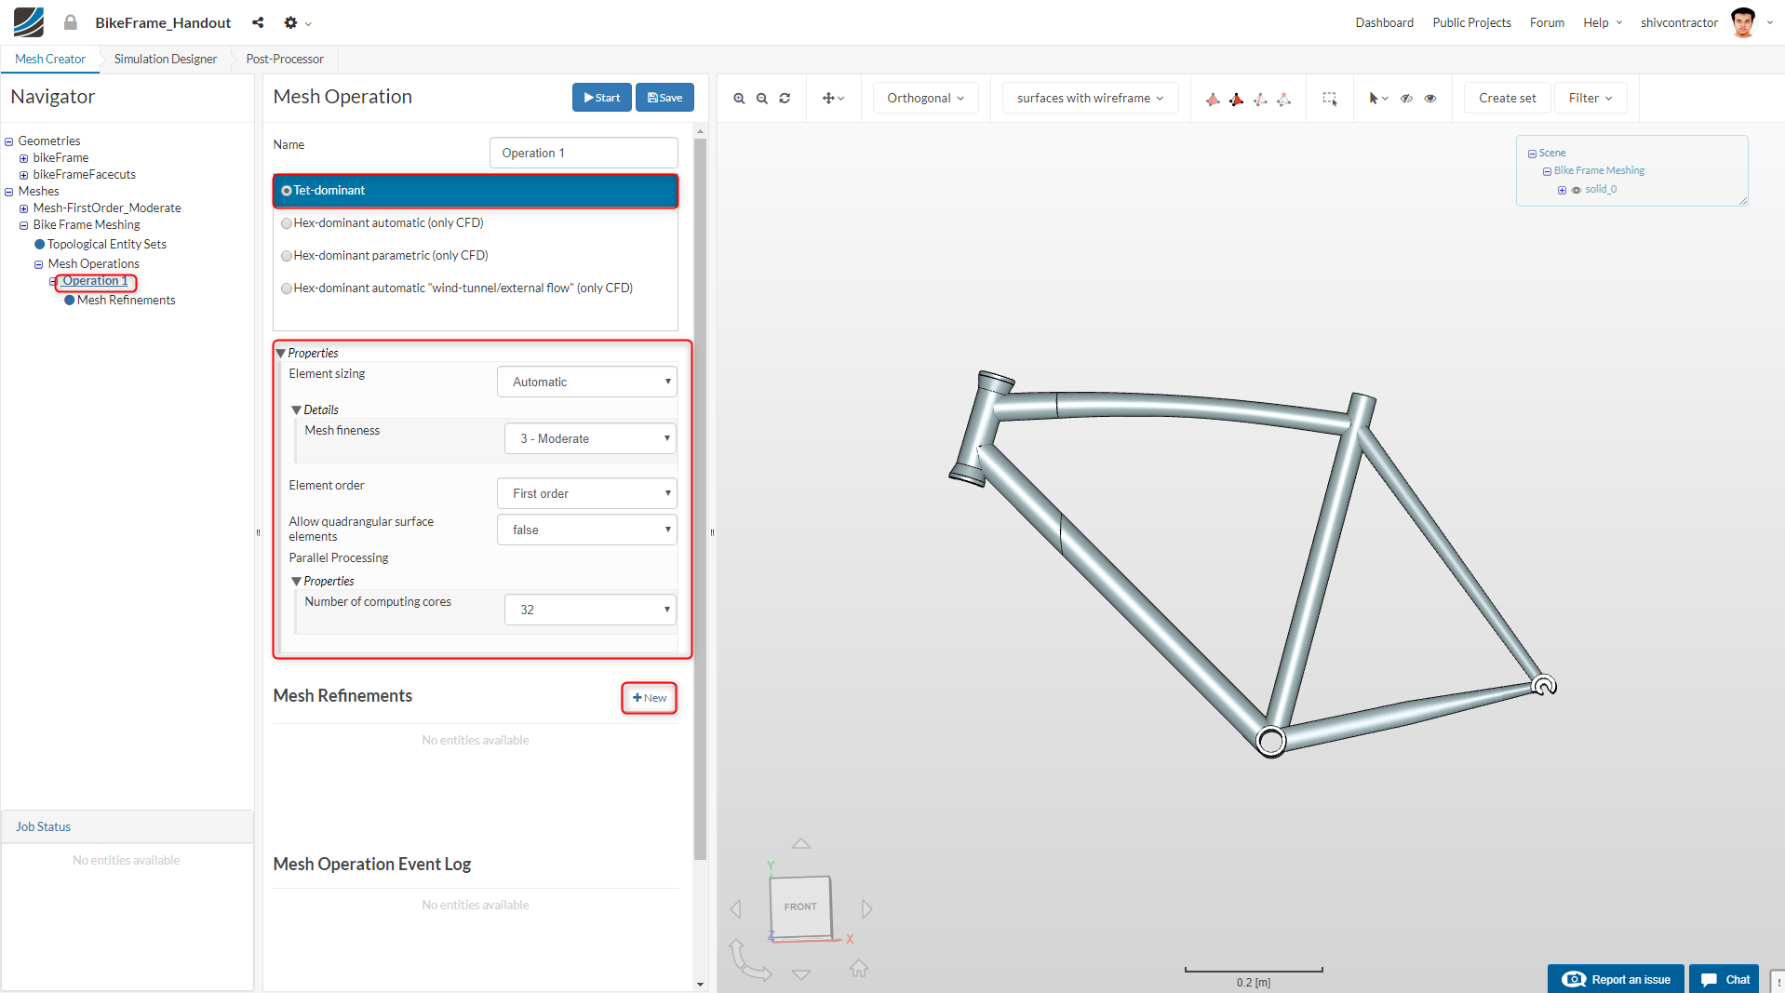Screen dimensions: 1785x993
Task: Expand the bikeFrameFacecuts geometry node
Action: tap(24, 175)
